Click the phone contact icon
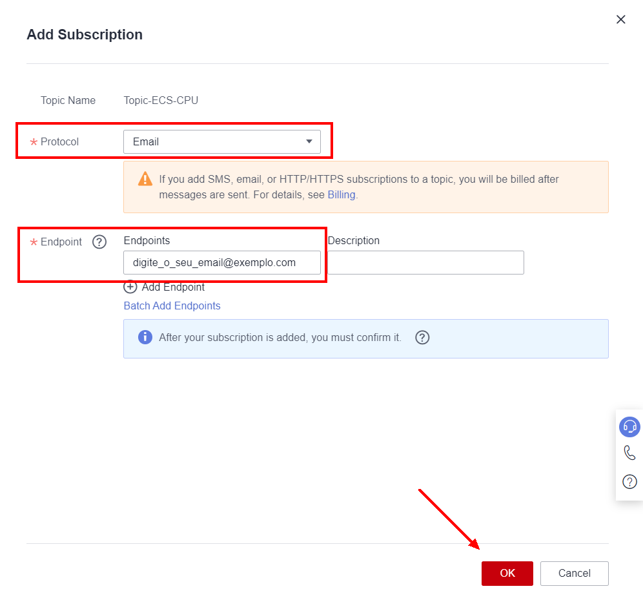This screenshot has width=643, height=602. pos(629,453)
